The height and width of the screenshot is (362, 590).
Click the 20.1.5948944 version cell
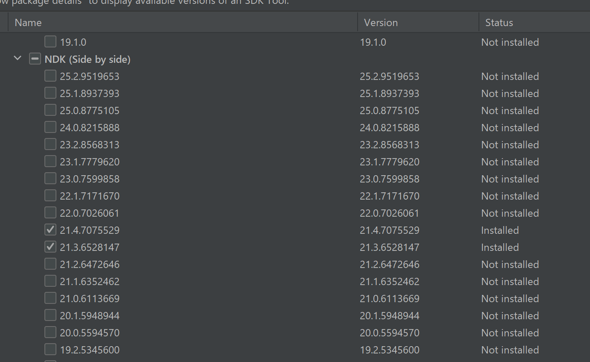click(x=389, y=316)
